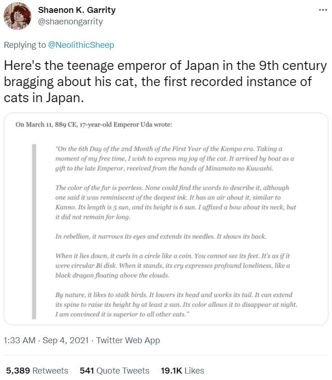Click the line starting 'In rebellion, it narrows'

click(x=161, y=236)
